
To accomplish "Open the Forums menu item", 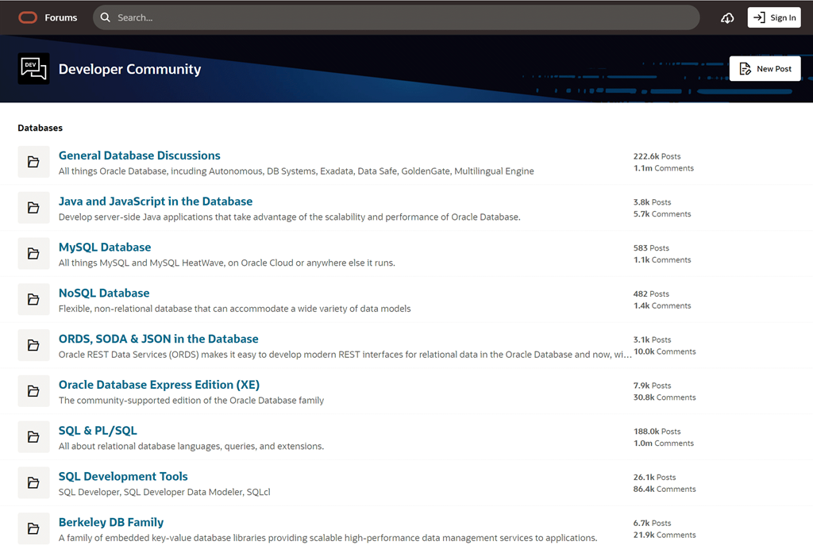I will [61, 17].
